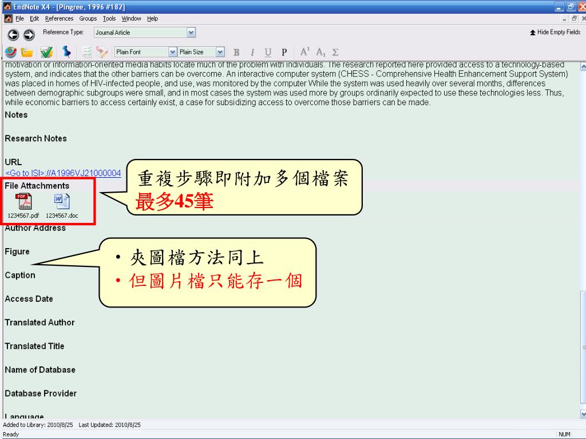586x439 pixels.
Task: Click the Ready status bar text
Action: 11,434
